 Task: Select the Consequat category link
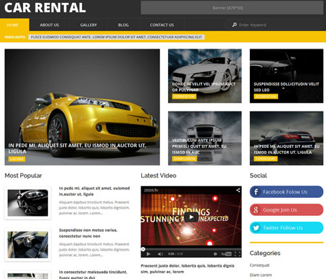pos(259,265)
